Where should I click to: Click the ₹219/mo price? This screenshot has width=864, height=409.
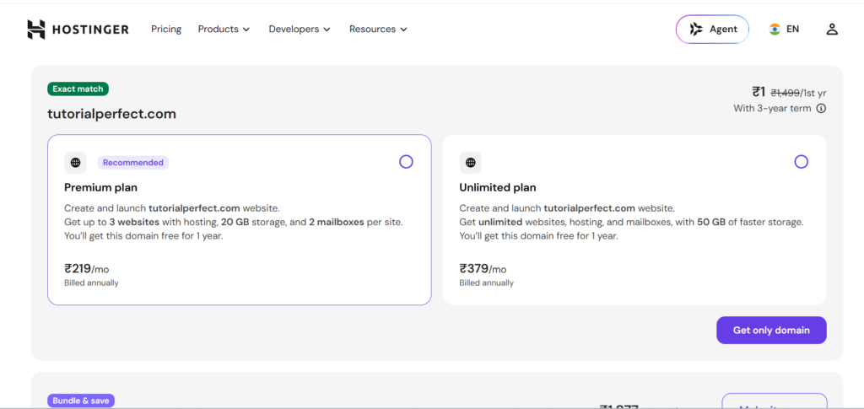click(87, 269)
